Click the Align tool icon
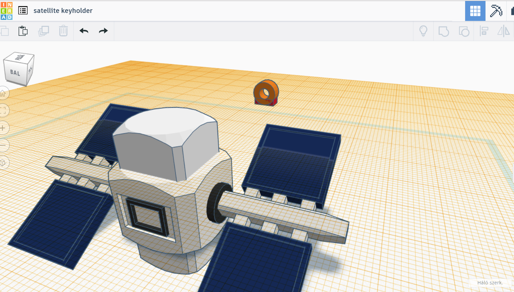This screenshot has width=514, height=292. point(484,31)
